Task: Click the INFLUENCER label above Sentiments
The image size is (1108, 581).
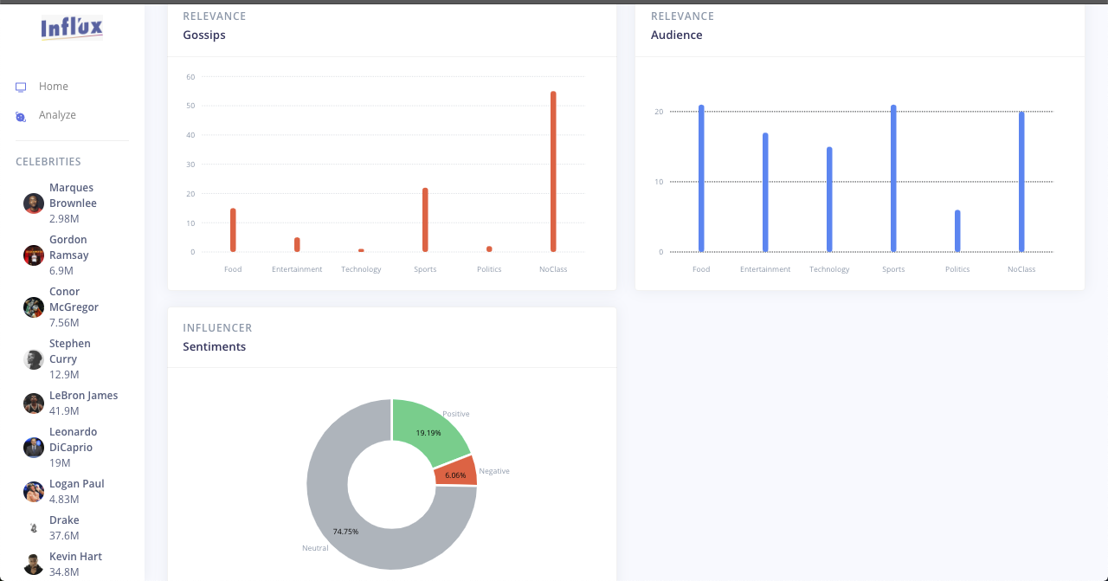Action: pos(217,328)
